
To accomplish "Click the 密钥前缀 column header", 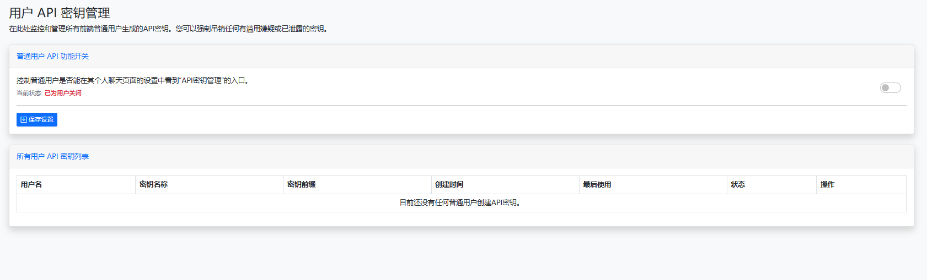I will tap(357, 185).
